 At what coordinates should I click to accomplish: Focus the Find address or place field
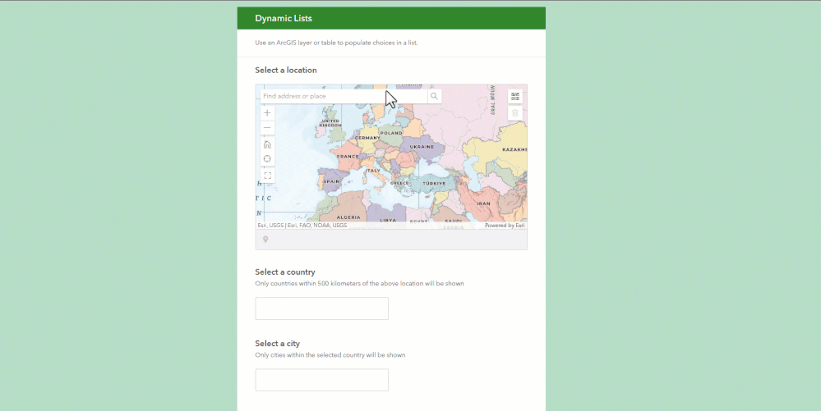pos(344,96)
